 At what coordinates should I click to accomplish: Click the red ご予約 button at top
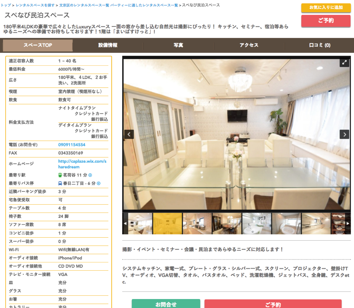[x=326, y=21]
